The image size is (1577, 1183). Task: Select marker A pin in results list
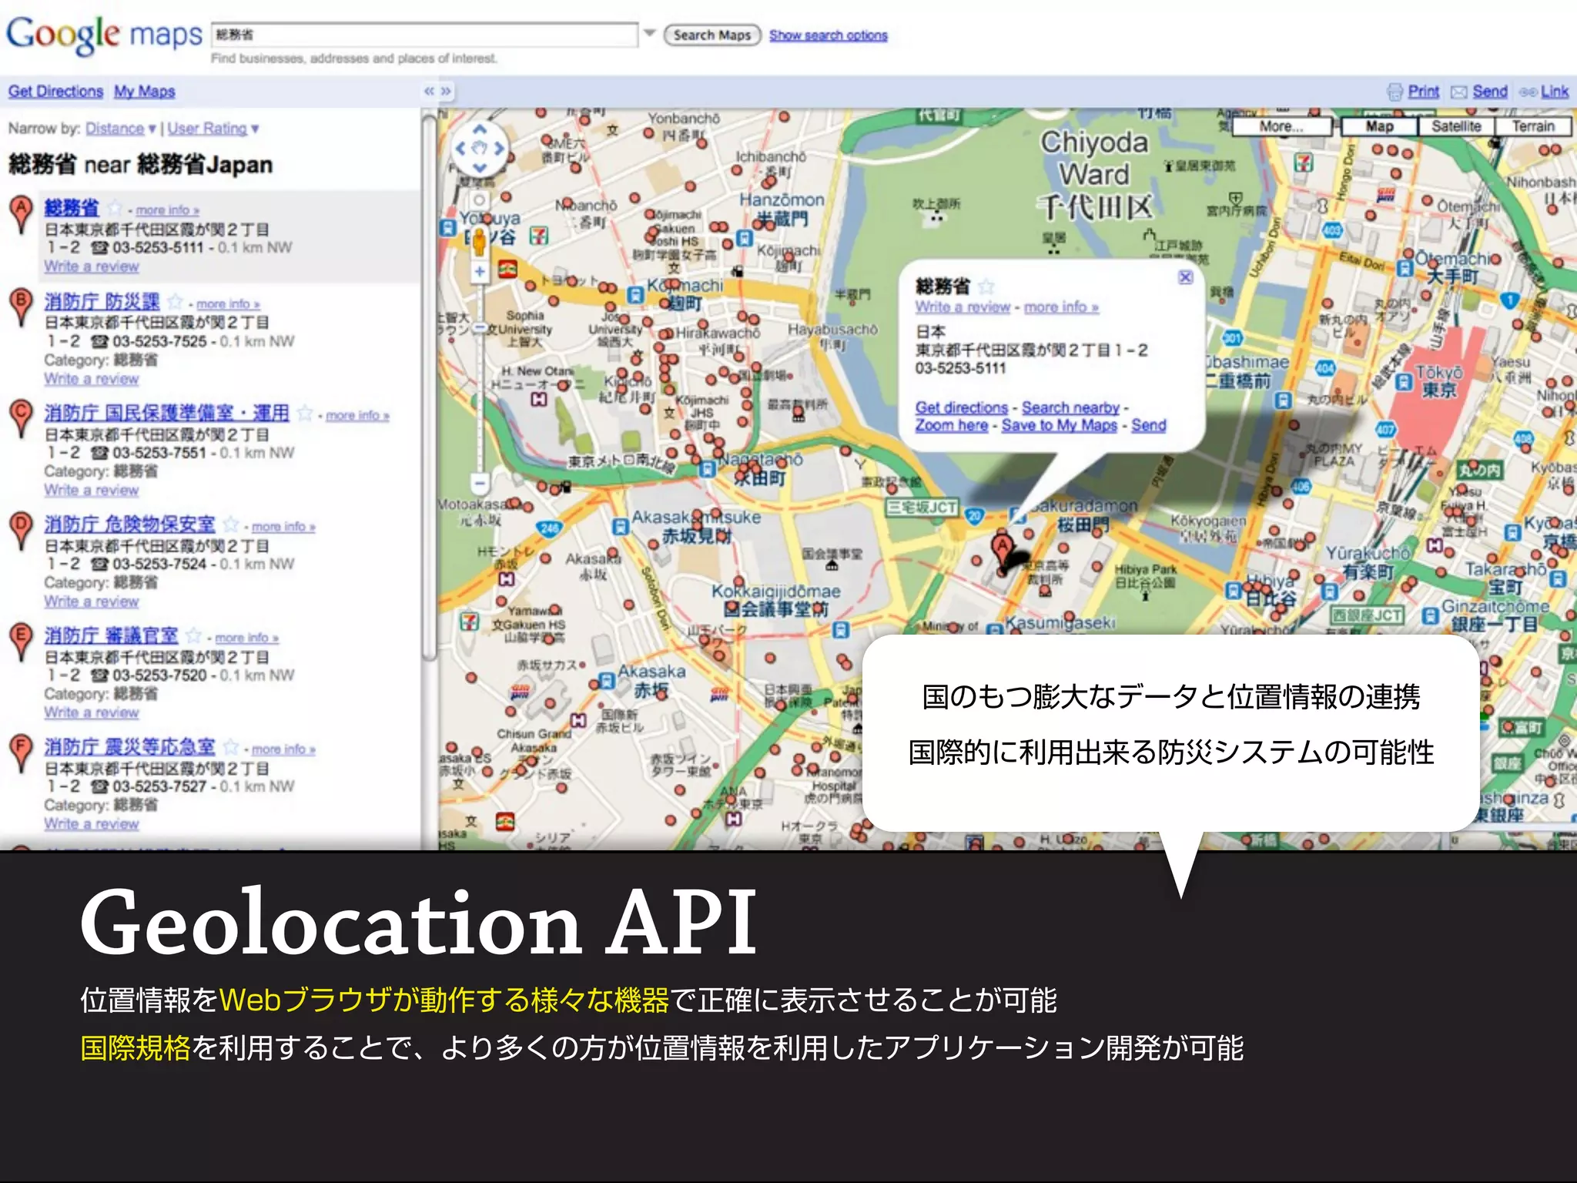point(21,215)
